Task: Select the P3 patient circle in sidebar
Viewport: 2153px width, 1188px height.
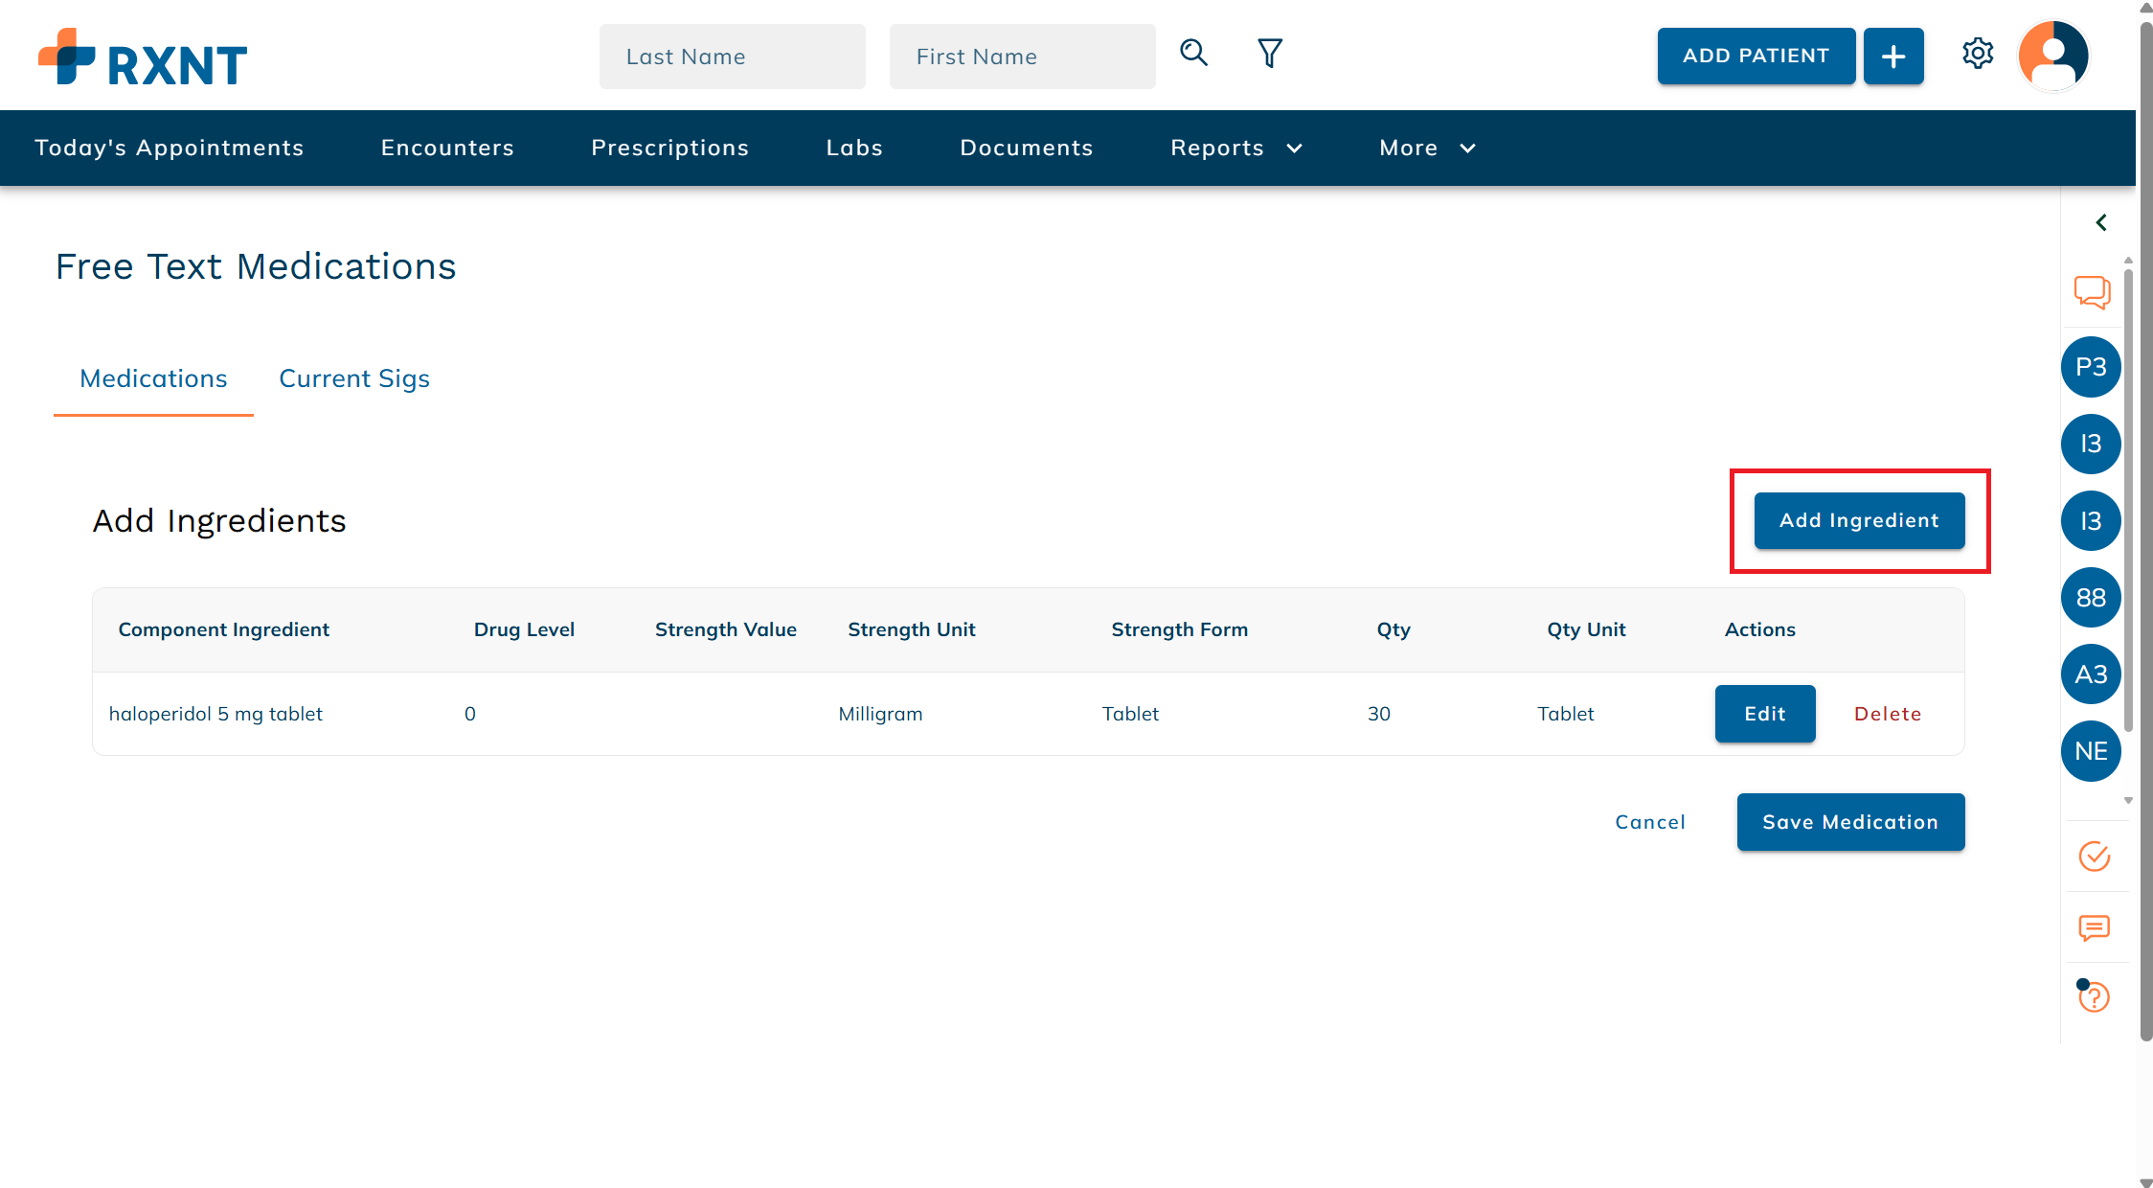Action: [x=2091, y=367]
